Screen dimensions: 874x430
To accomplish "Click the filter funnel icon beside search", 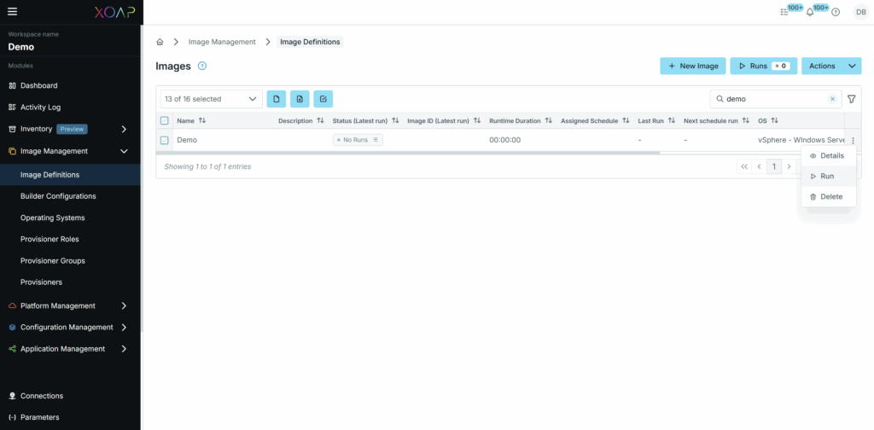I will tap(851, 99).
